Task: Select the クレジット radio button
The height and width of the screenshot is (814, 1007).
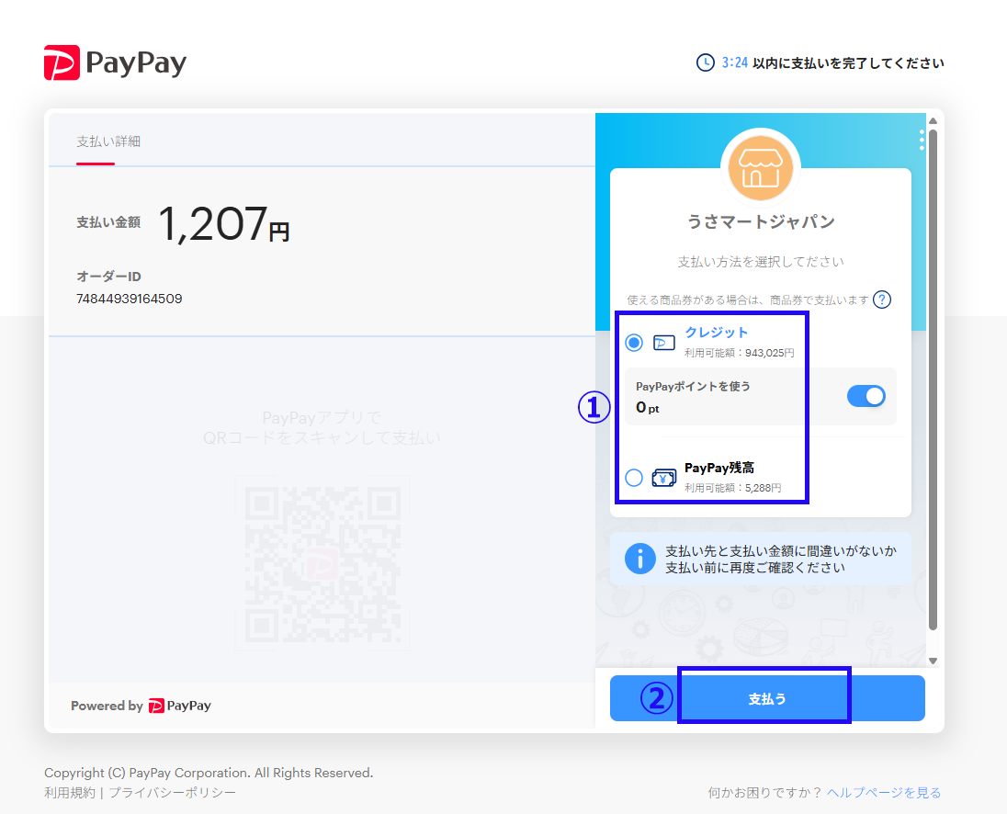Action: click(x=634, y=343)
